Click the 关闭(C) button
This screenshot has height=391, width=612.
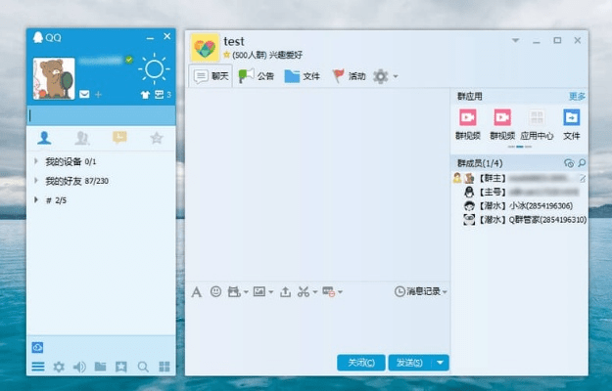point(360,363)
